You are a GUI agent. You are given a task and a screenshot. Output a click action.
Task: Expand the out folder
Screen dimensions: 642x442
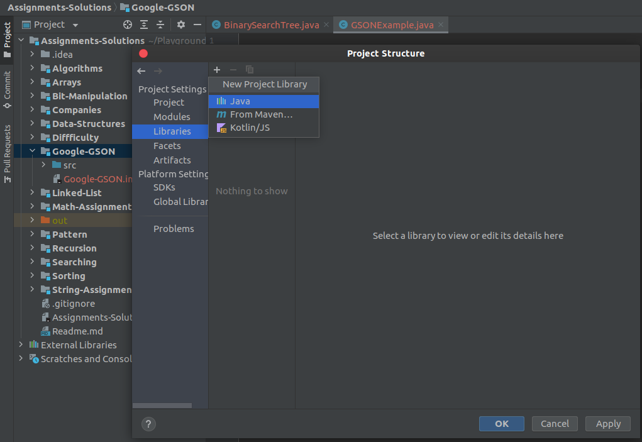pos(32,220)
